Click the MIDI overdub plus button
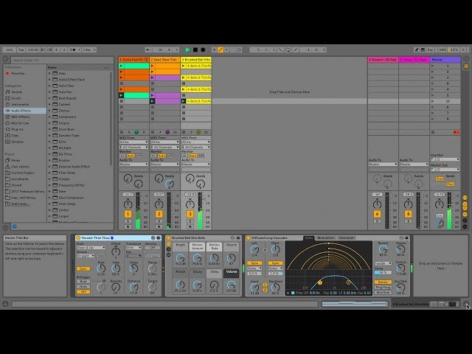 (214, 49)
